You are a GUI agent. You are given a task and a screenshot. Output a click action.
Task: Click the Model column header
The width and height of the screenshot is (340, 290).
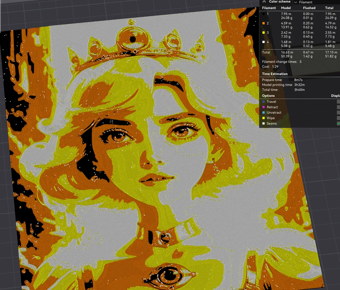pyautogui.click(x=286, y=8)
